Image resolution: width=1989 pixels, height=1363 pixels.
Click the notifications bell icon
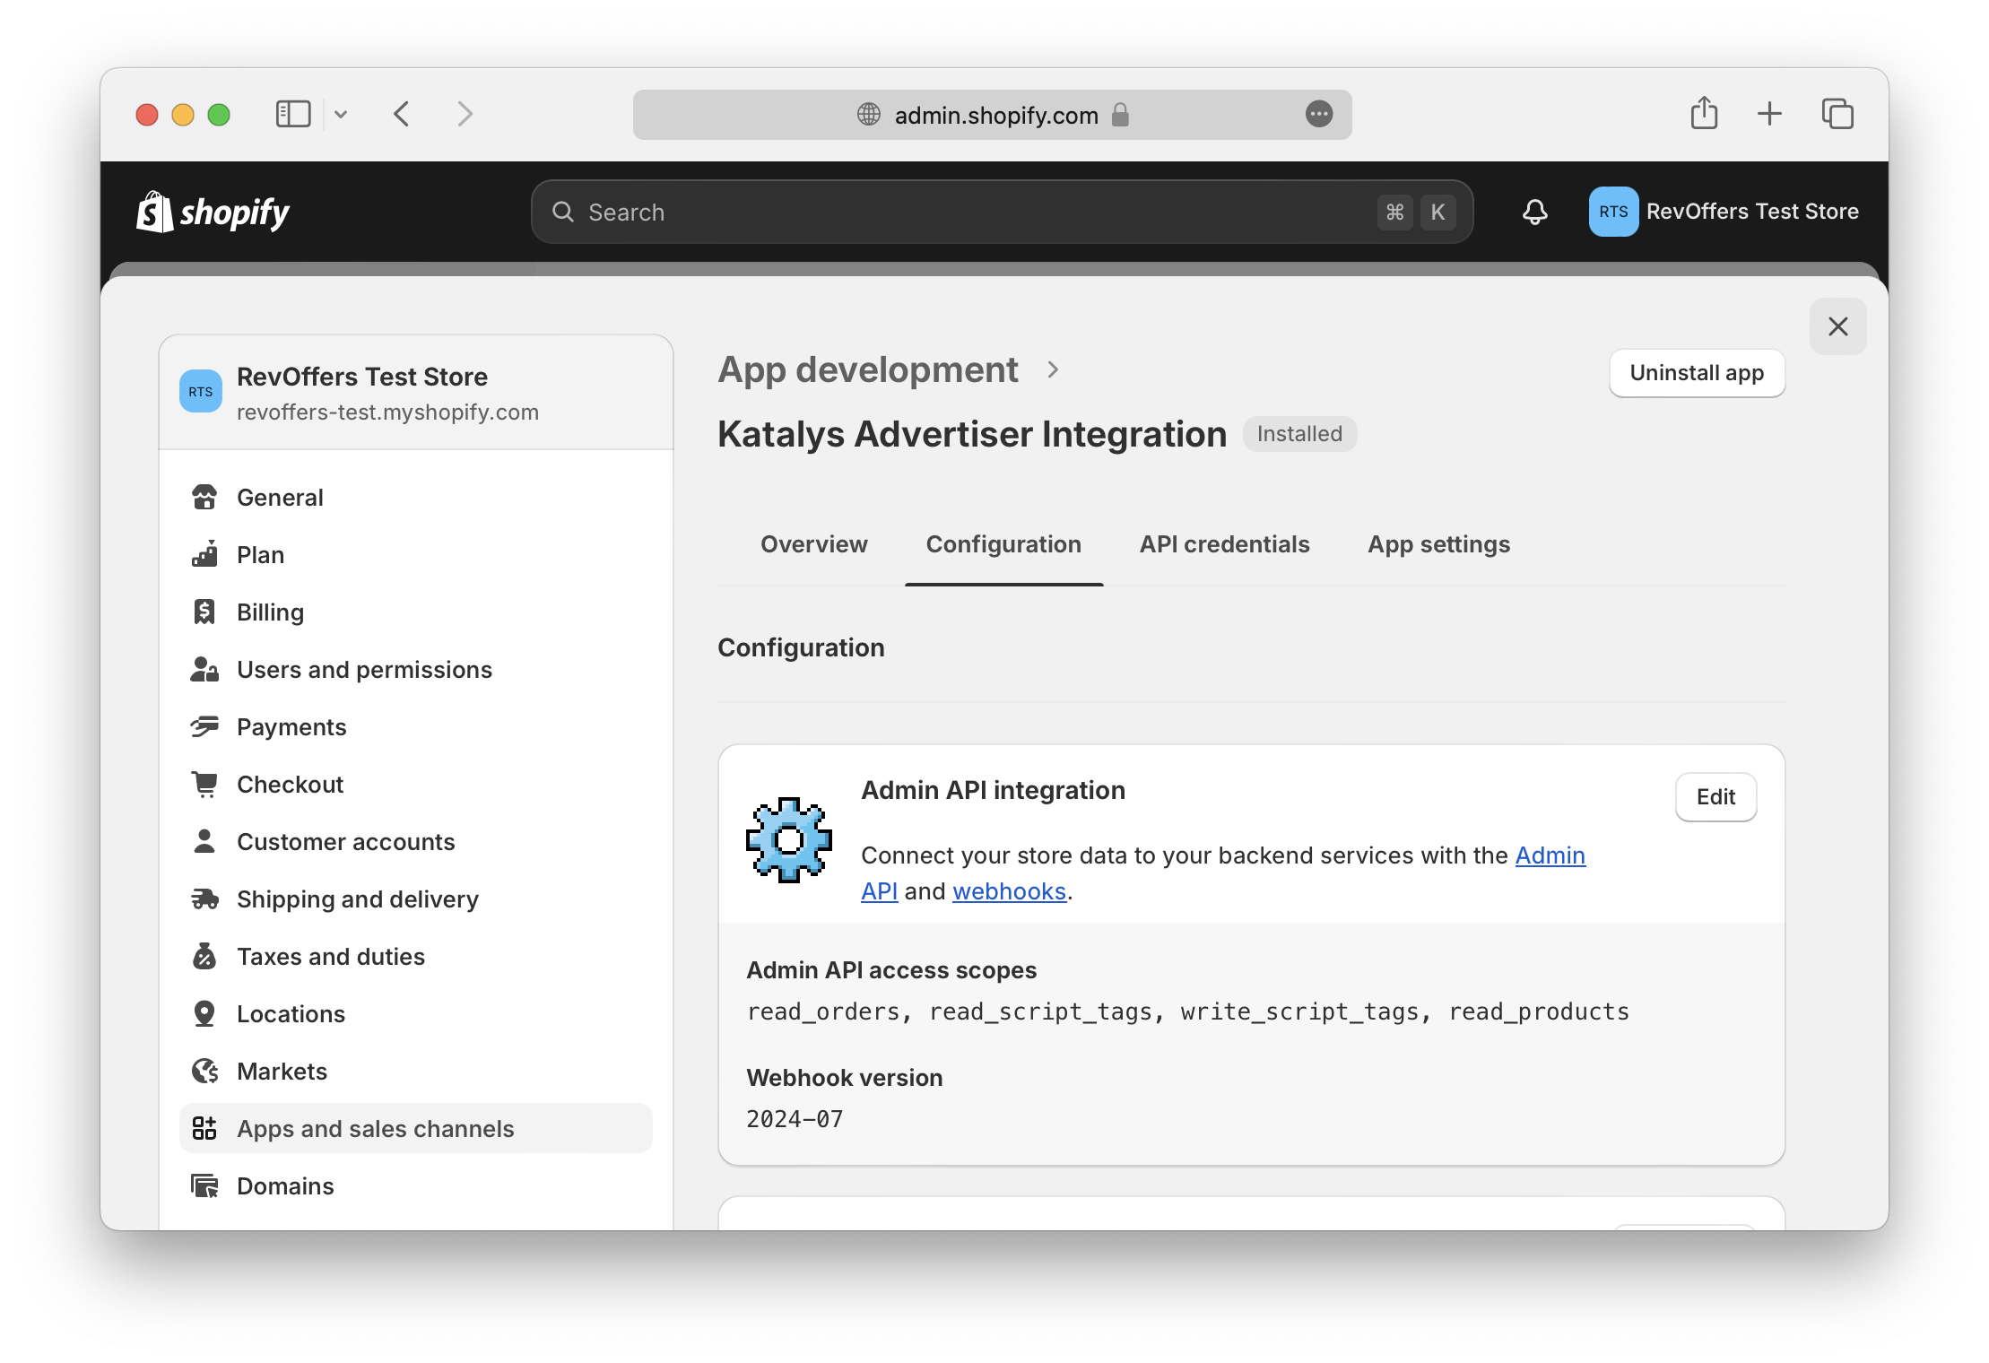click(1534, 212)
